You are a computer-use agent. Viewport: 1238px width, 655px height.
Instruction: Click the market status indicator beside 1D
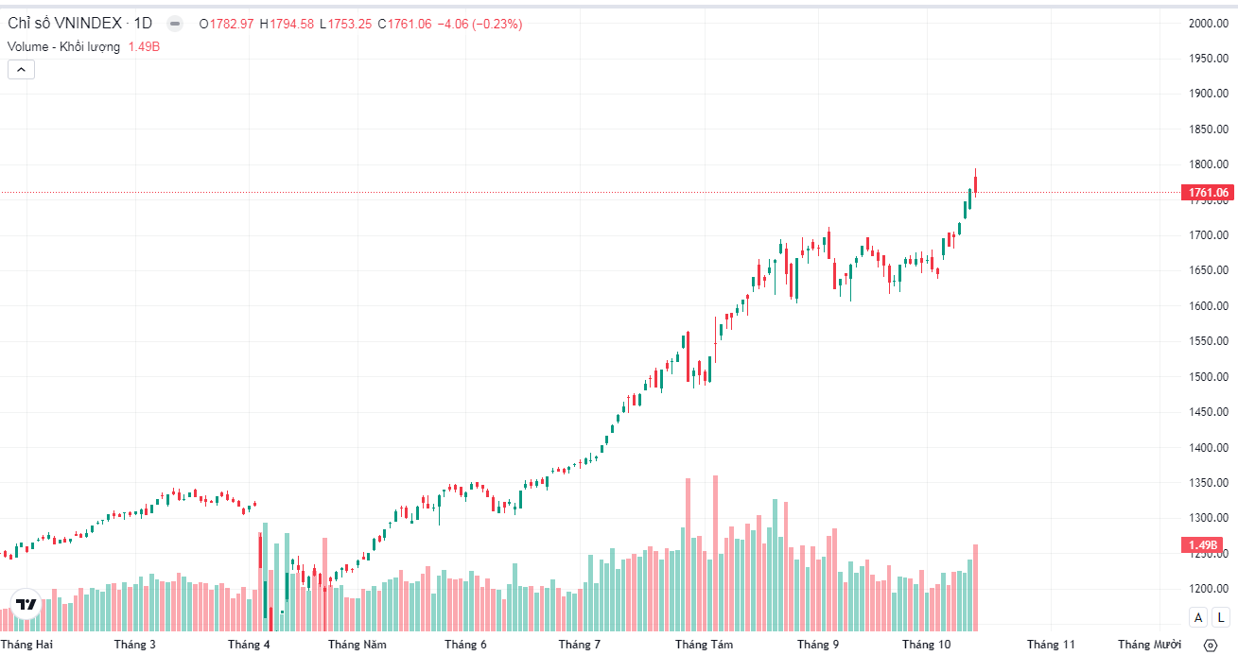pos(175,24)
